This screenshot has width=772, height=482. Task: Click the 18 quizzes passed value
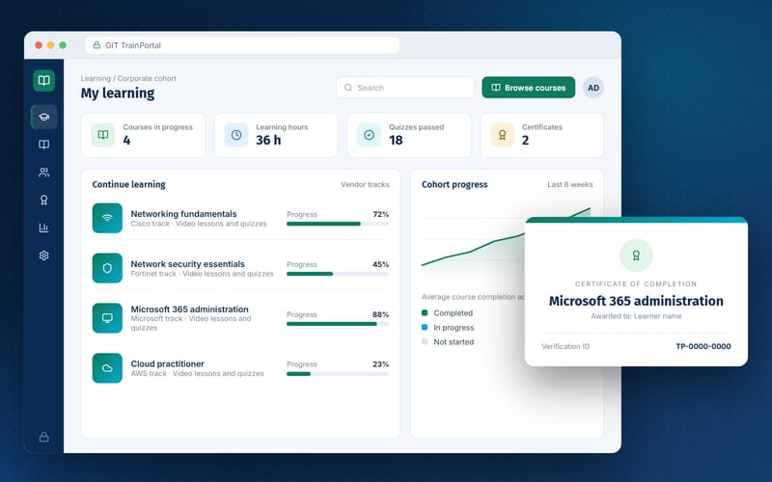tap(396, 140)
